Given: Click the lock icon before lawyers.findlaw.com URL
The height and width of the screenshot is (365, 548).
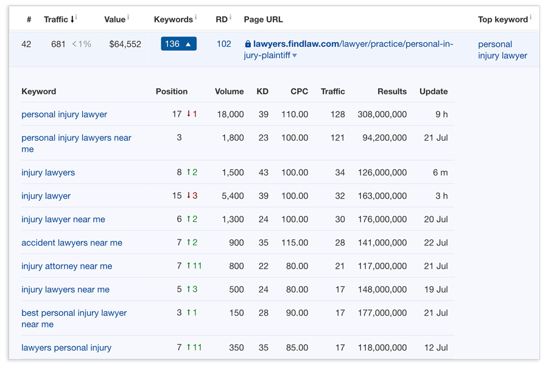Looking at the screenshot, I should coord(248,44).
